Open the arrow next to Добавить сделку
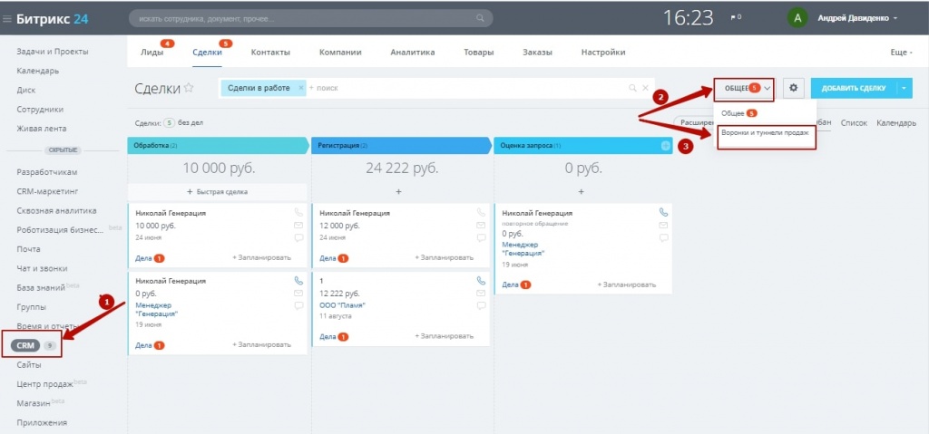929x434 pixels. click(903, 88)
